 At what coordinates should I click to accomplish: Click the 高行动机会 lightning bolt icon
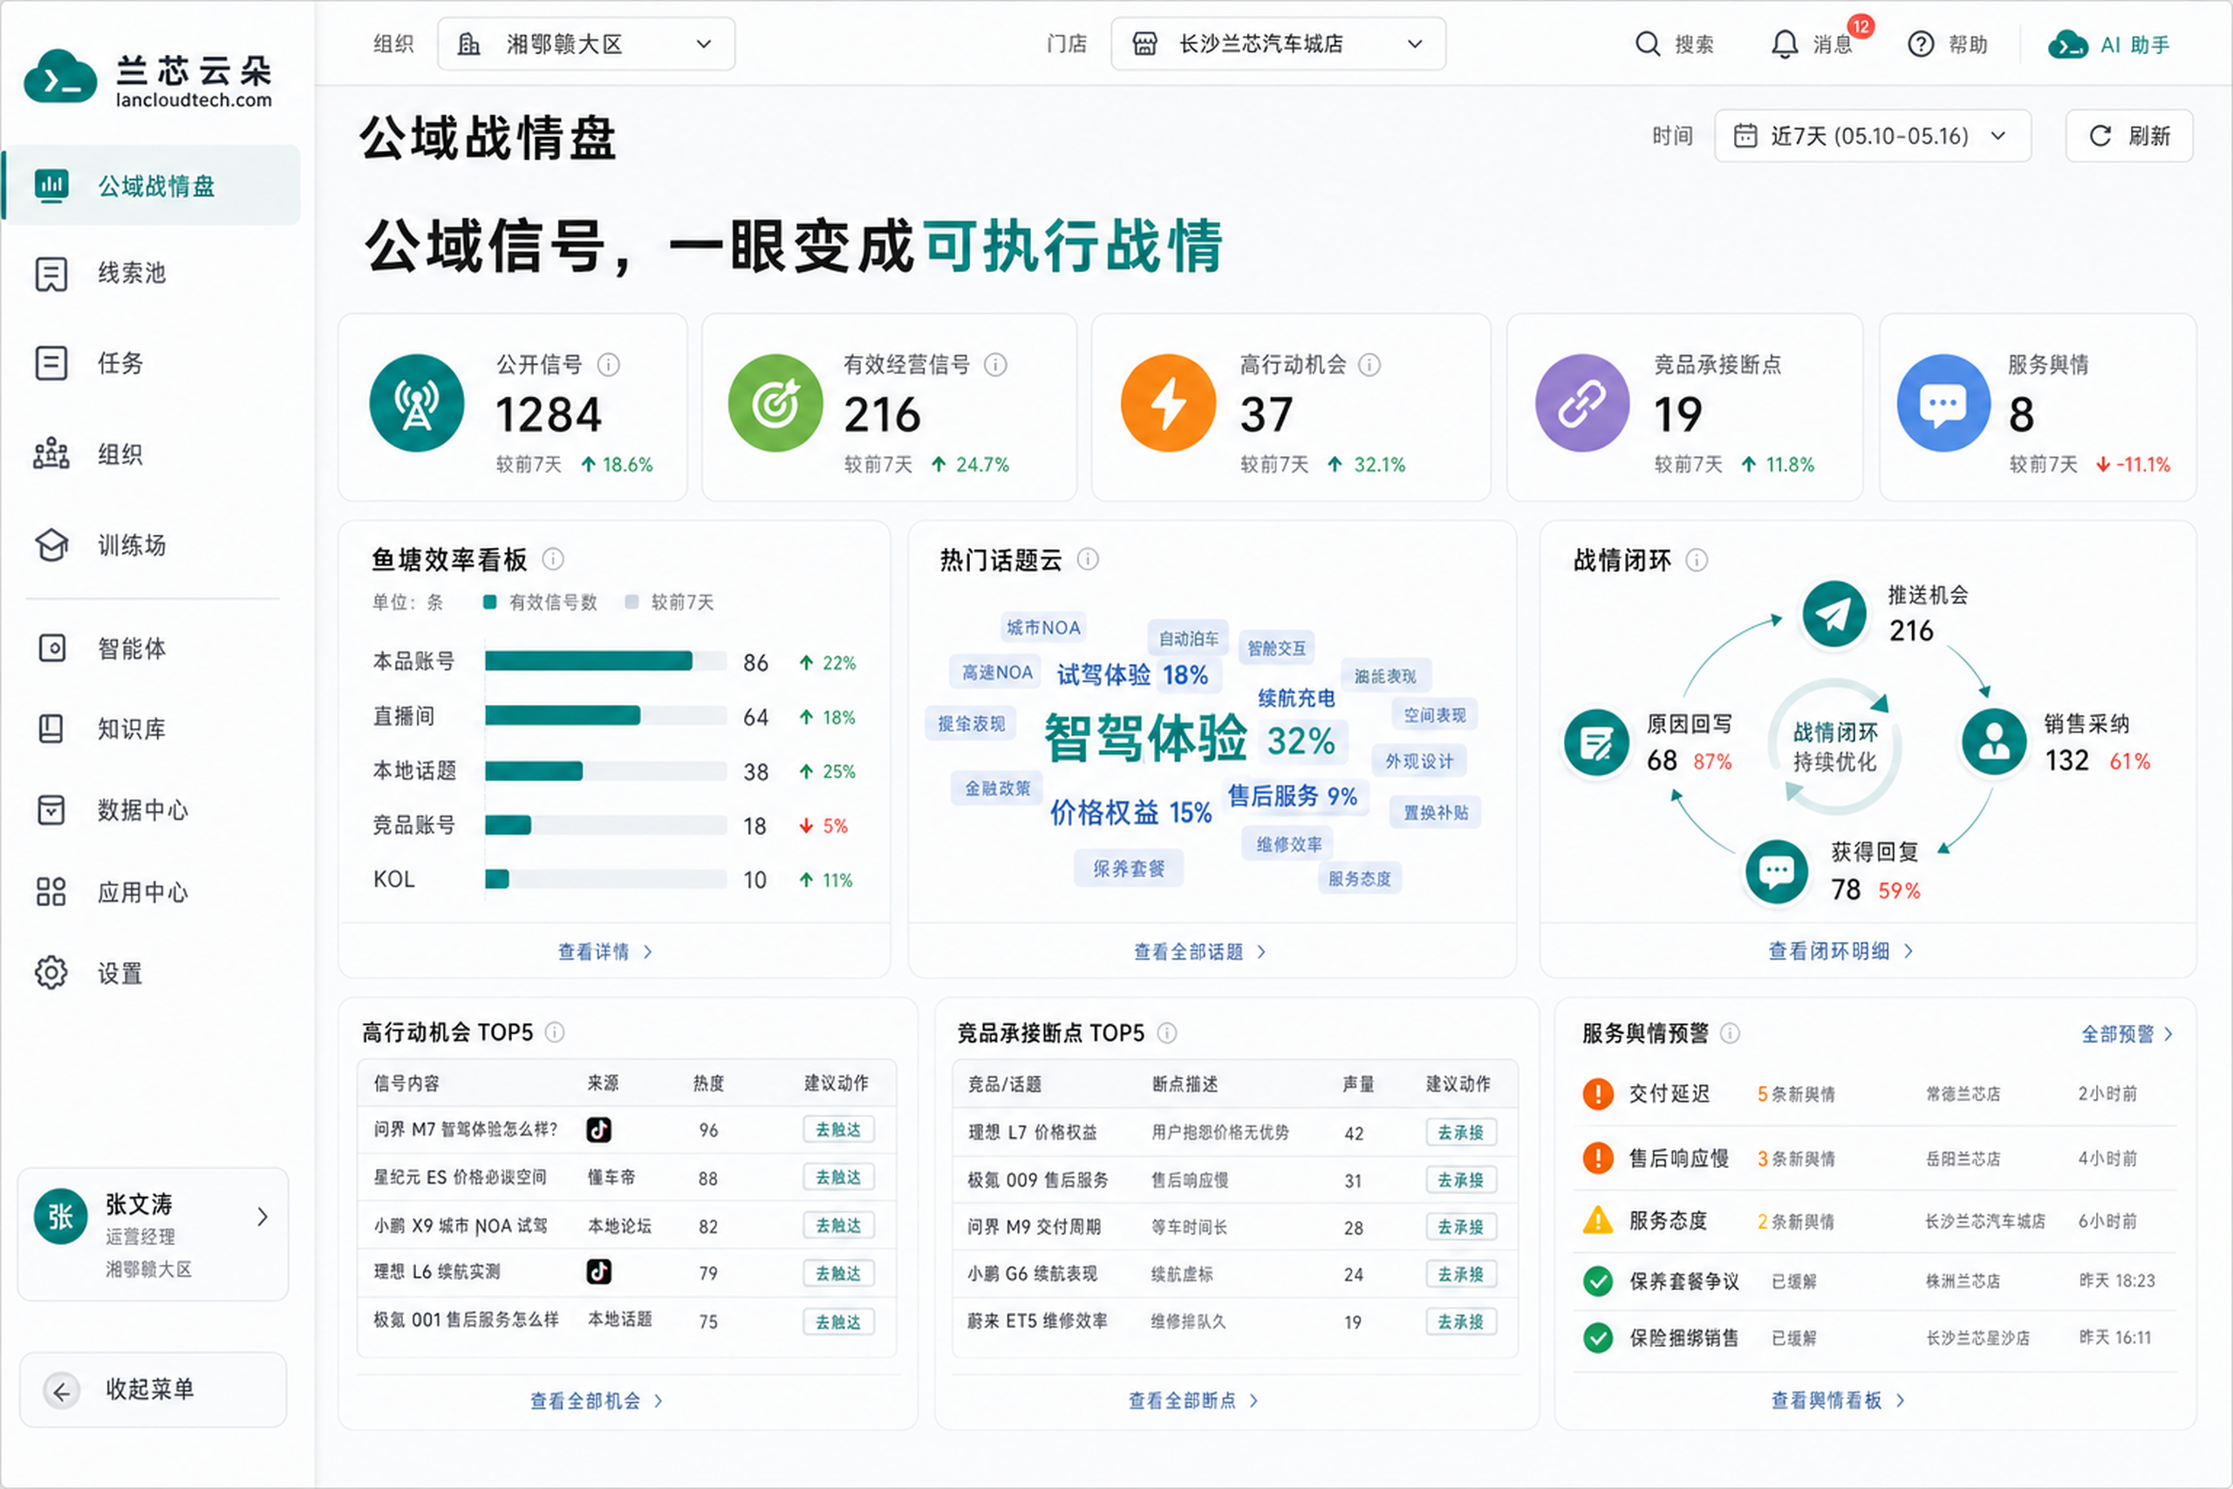tap(1169, 404)
